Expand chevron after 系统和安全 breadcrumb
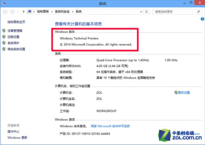Viewport: 205px width, 145px height. pyautogui.click(x=73, y=12)
